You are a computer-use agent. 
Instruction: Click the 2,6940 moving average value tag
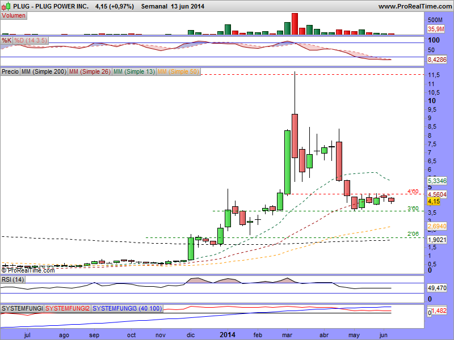click(x=437, y=226)
